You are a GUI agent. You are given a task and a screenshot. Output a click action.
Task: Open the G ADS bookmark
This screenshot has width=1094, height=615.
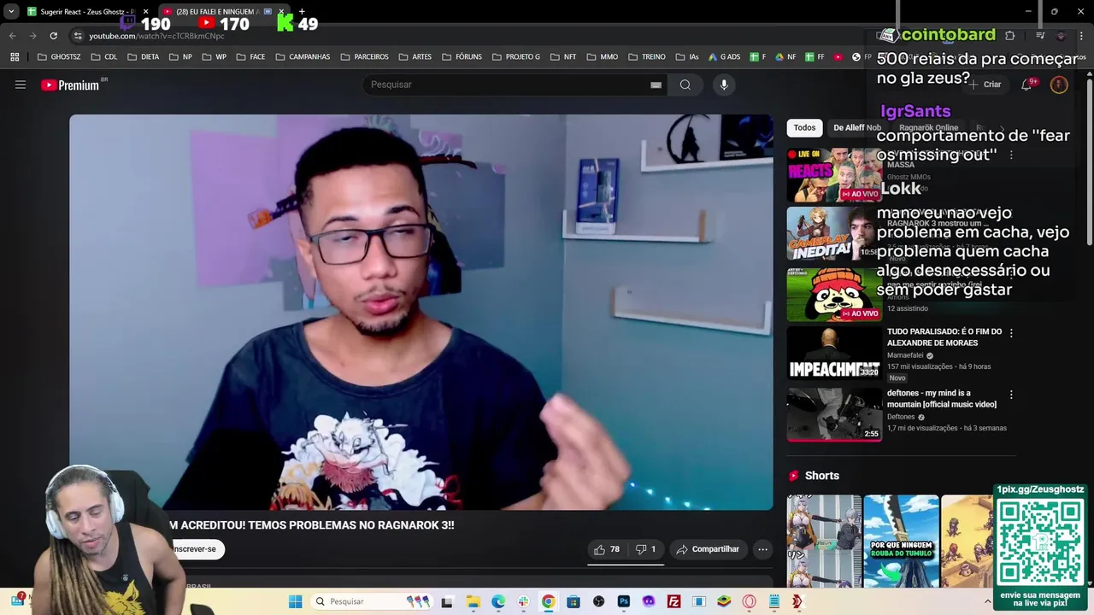coord(724,57)
